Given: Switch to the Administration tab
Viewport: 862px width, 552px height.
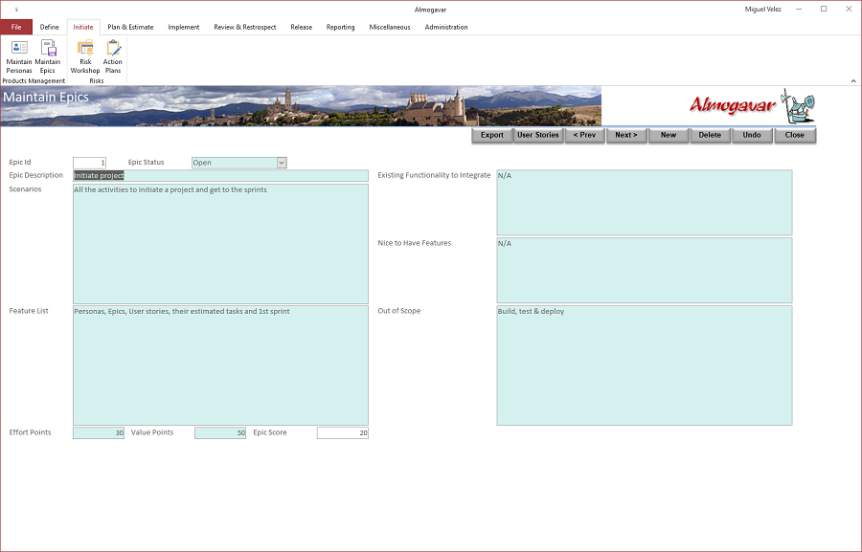Looking at the screenshot, I should click(x=446, y=27).
